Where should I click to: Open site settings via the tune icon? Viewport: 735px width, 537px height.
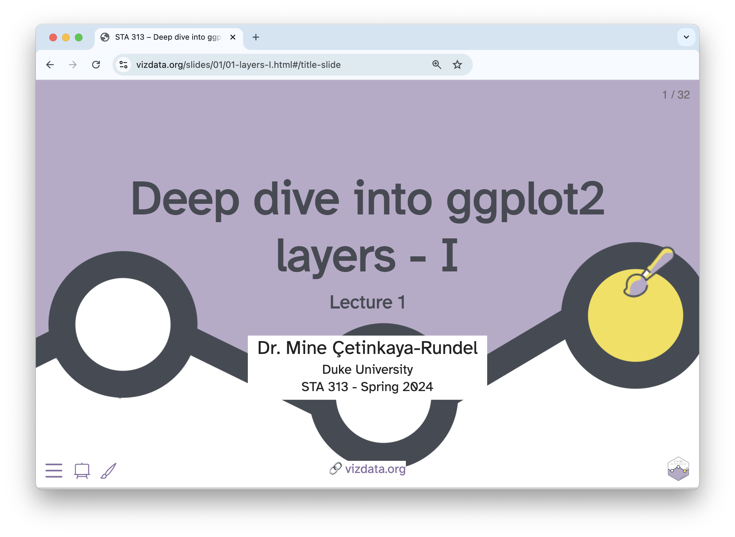[x=123, y=65]
